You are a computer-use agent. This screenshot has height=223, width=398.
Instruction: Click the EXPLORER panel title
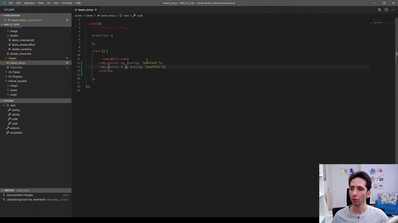coord(9,10)
